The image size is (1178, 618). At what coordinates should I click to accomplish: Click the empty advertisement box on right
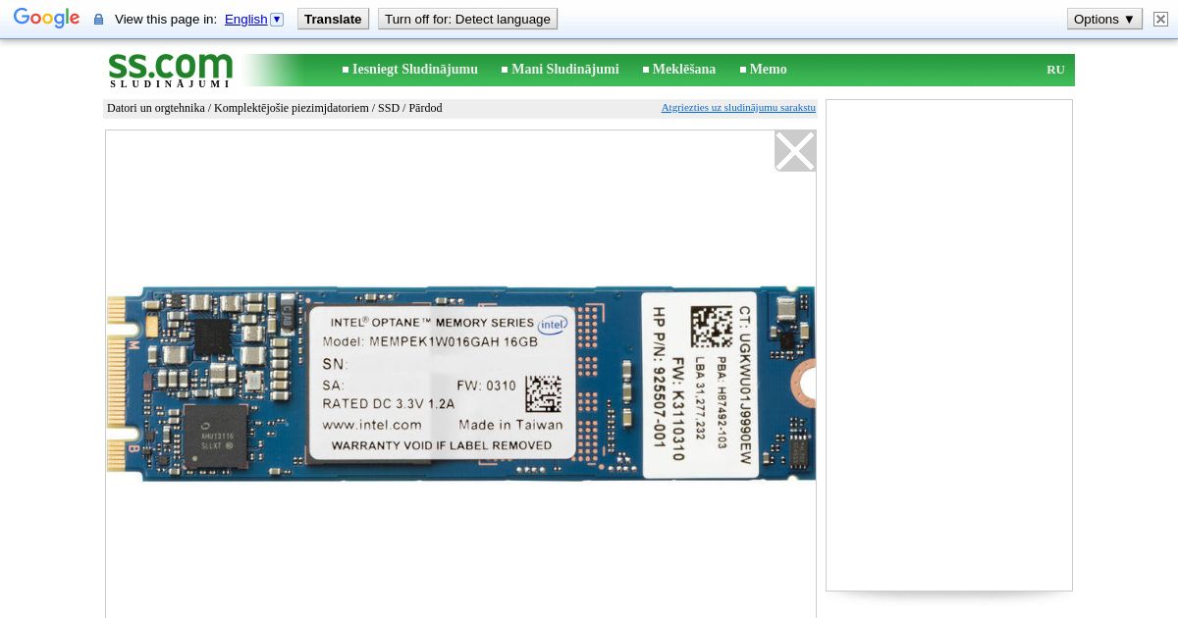[949, 345]
